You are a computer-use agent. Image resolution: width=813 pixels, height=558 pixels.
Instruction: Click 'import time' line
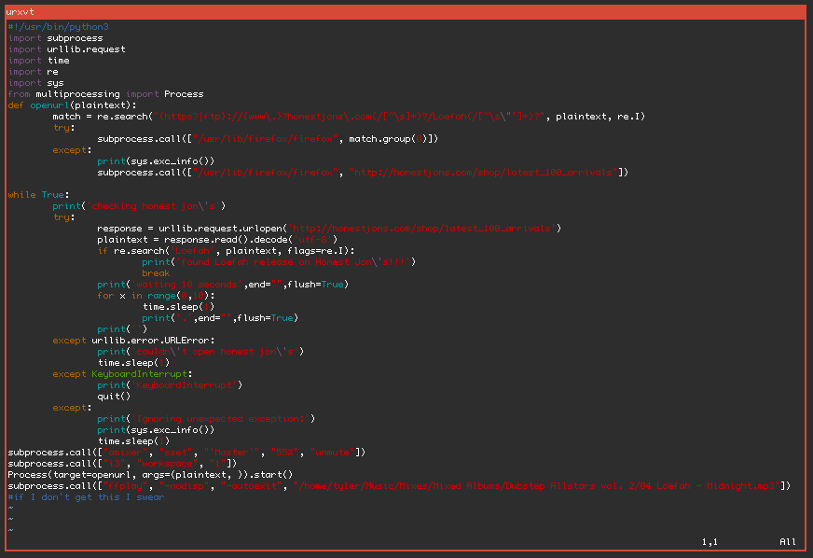38,61
